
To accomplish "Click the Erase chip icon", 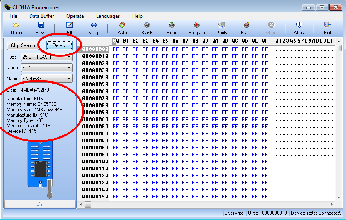I will click(x=246, y=25).
